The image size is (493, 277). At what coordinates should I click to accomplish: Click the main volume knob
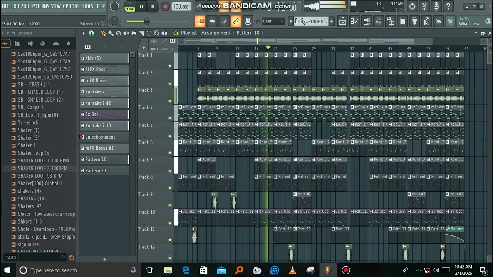coord(114,6)
